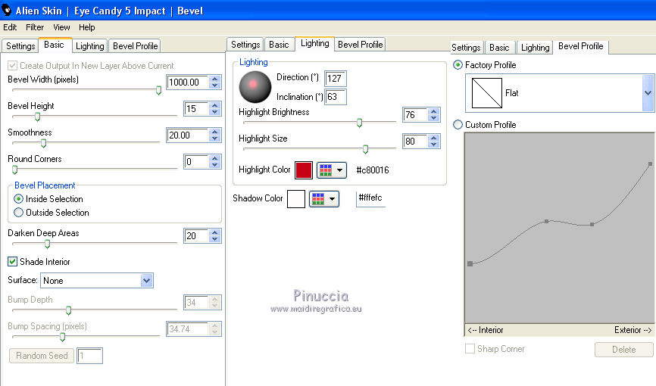Open Bevel Profile tab in left panel
The width and height of the screenshot is (656, 386).
[x=135, y=46]
